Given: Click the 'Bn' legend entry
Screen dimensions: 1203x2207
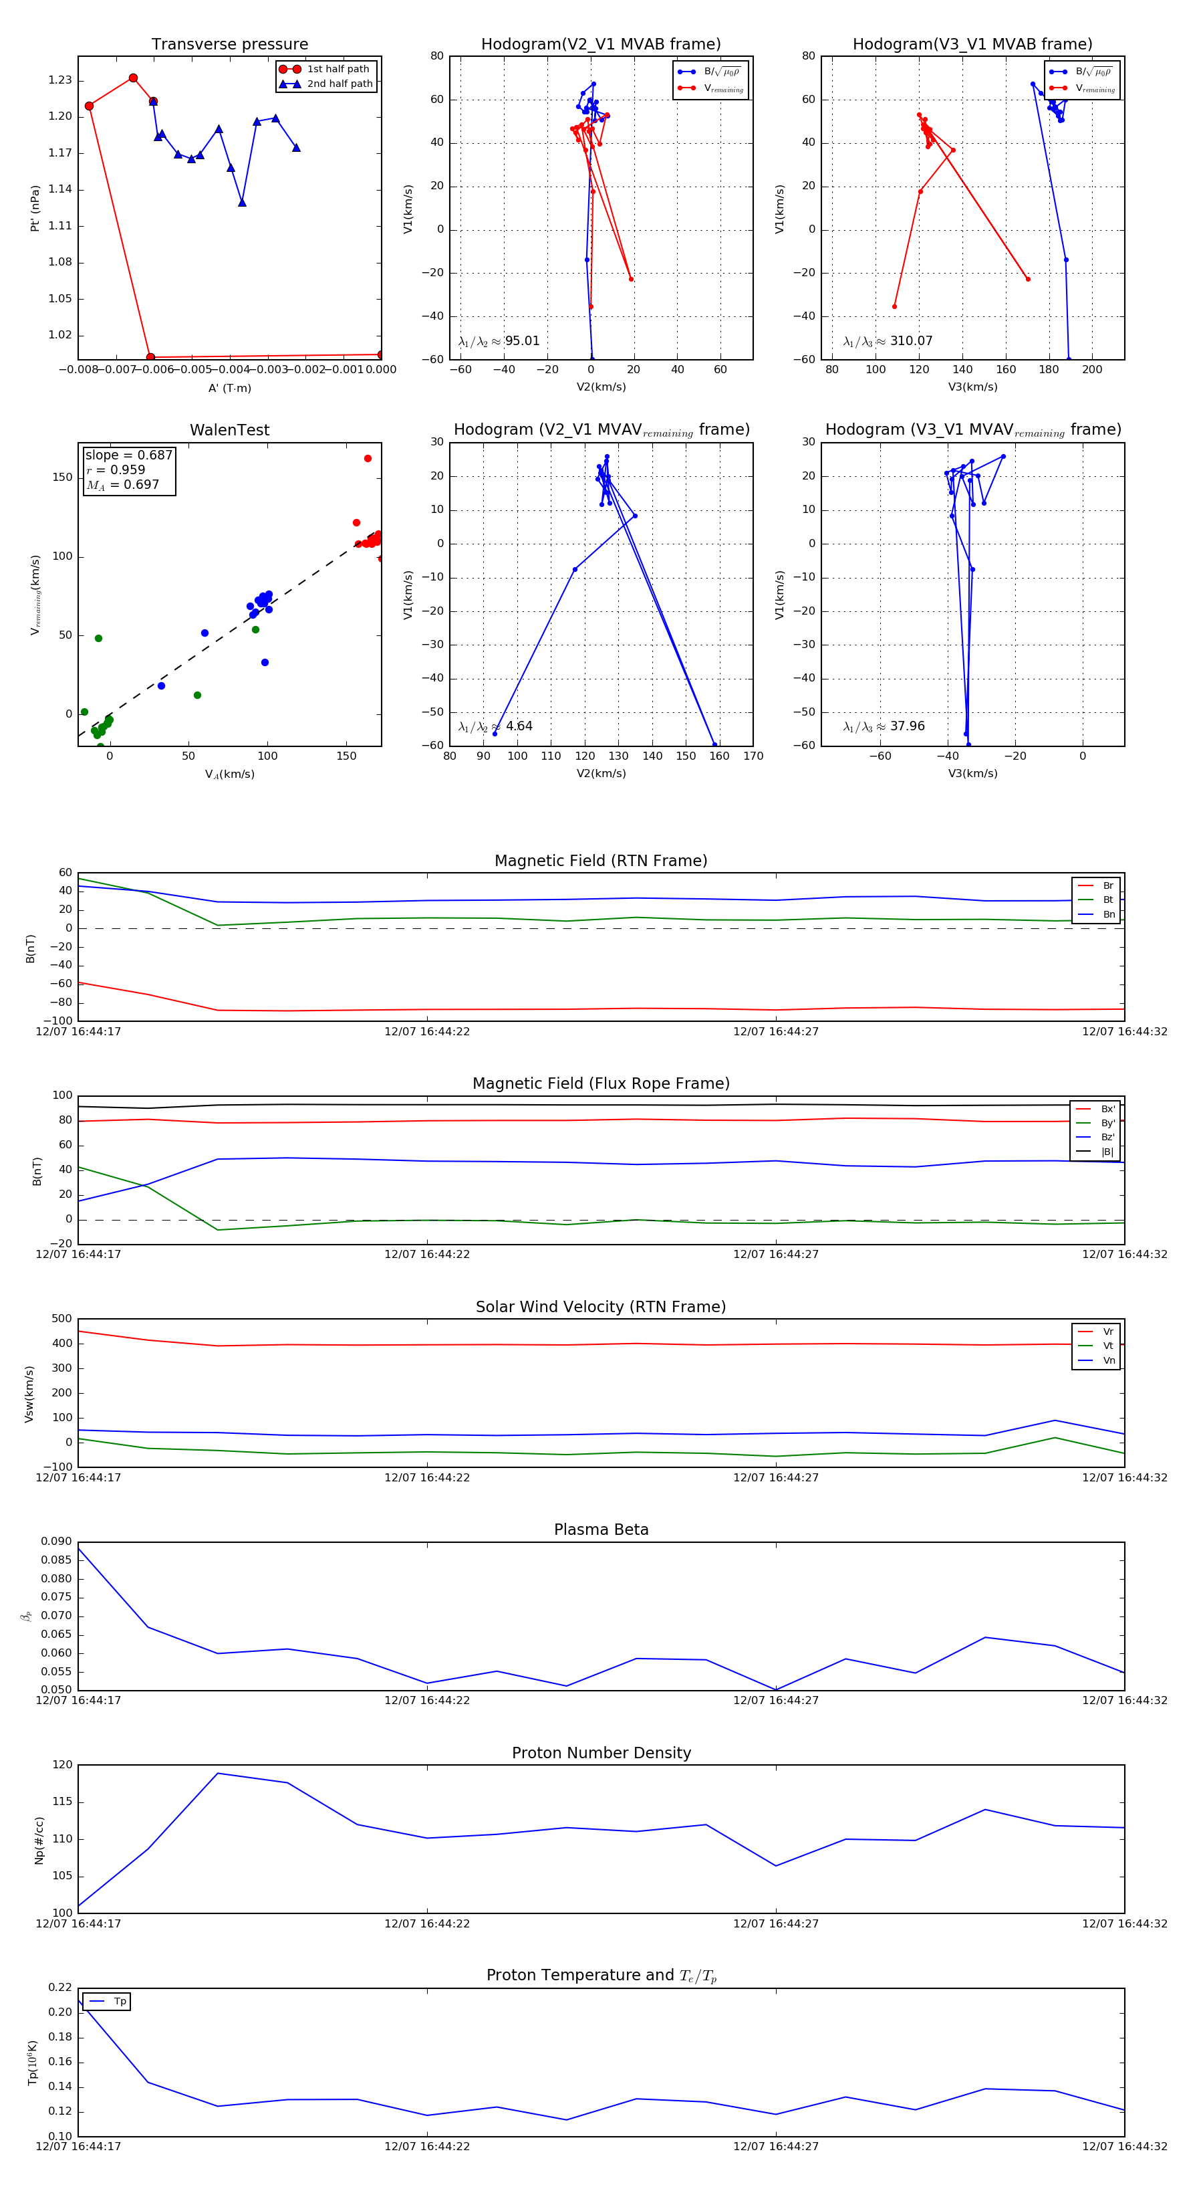Looking at the screenshot, I should 1096,914.
